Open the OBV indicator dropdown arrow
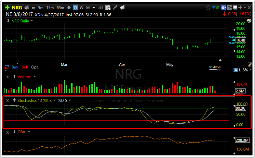This screenshot has height=158, width=255. 29,132
